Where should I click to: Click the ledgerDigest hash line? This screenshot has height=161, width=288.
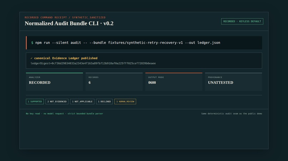click(x=93, y=63)
